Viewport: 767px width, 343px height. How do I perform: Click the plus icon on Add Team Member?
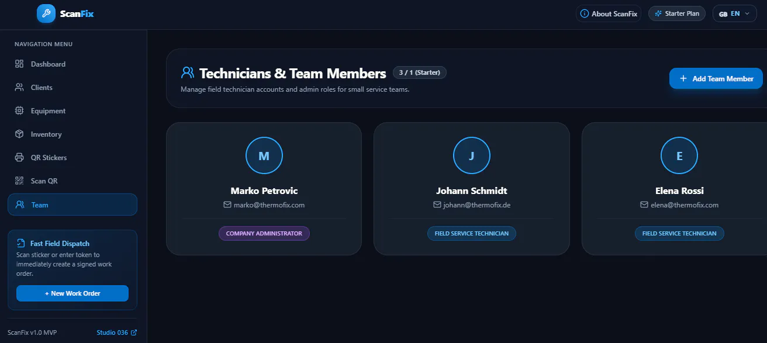tap(683, 78)
